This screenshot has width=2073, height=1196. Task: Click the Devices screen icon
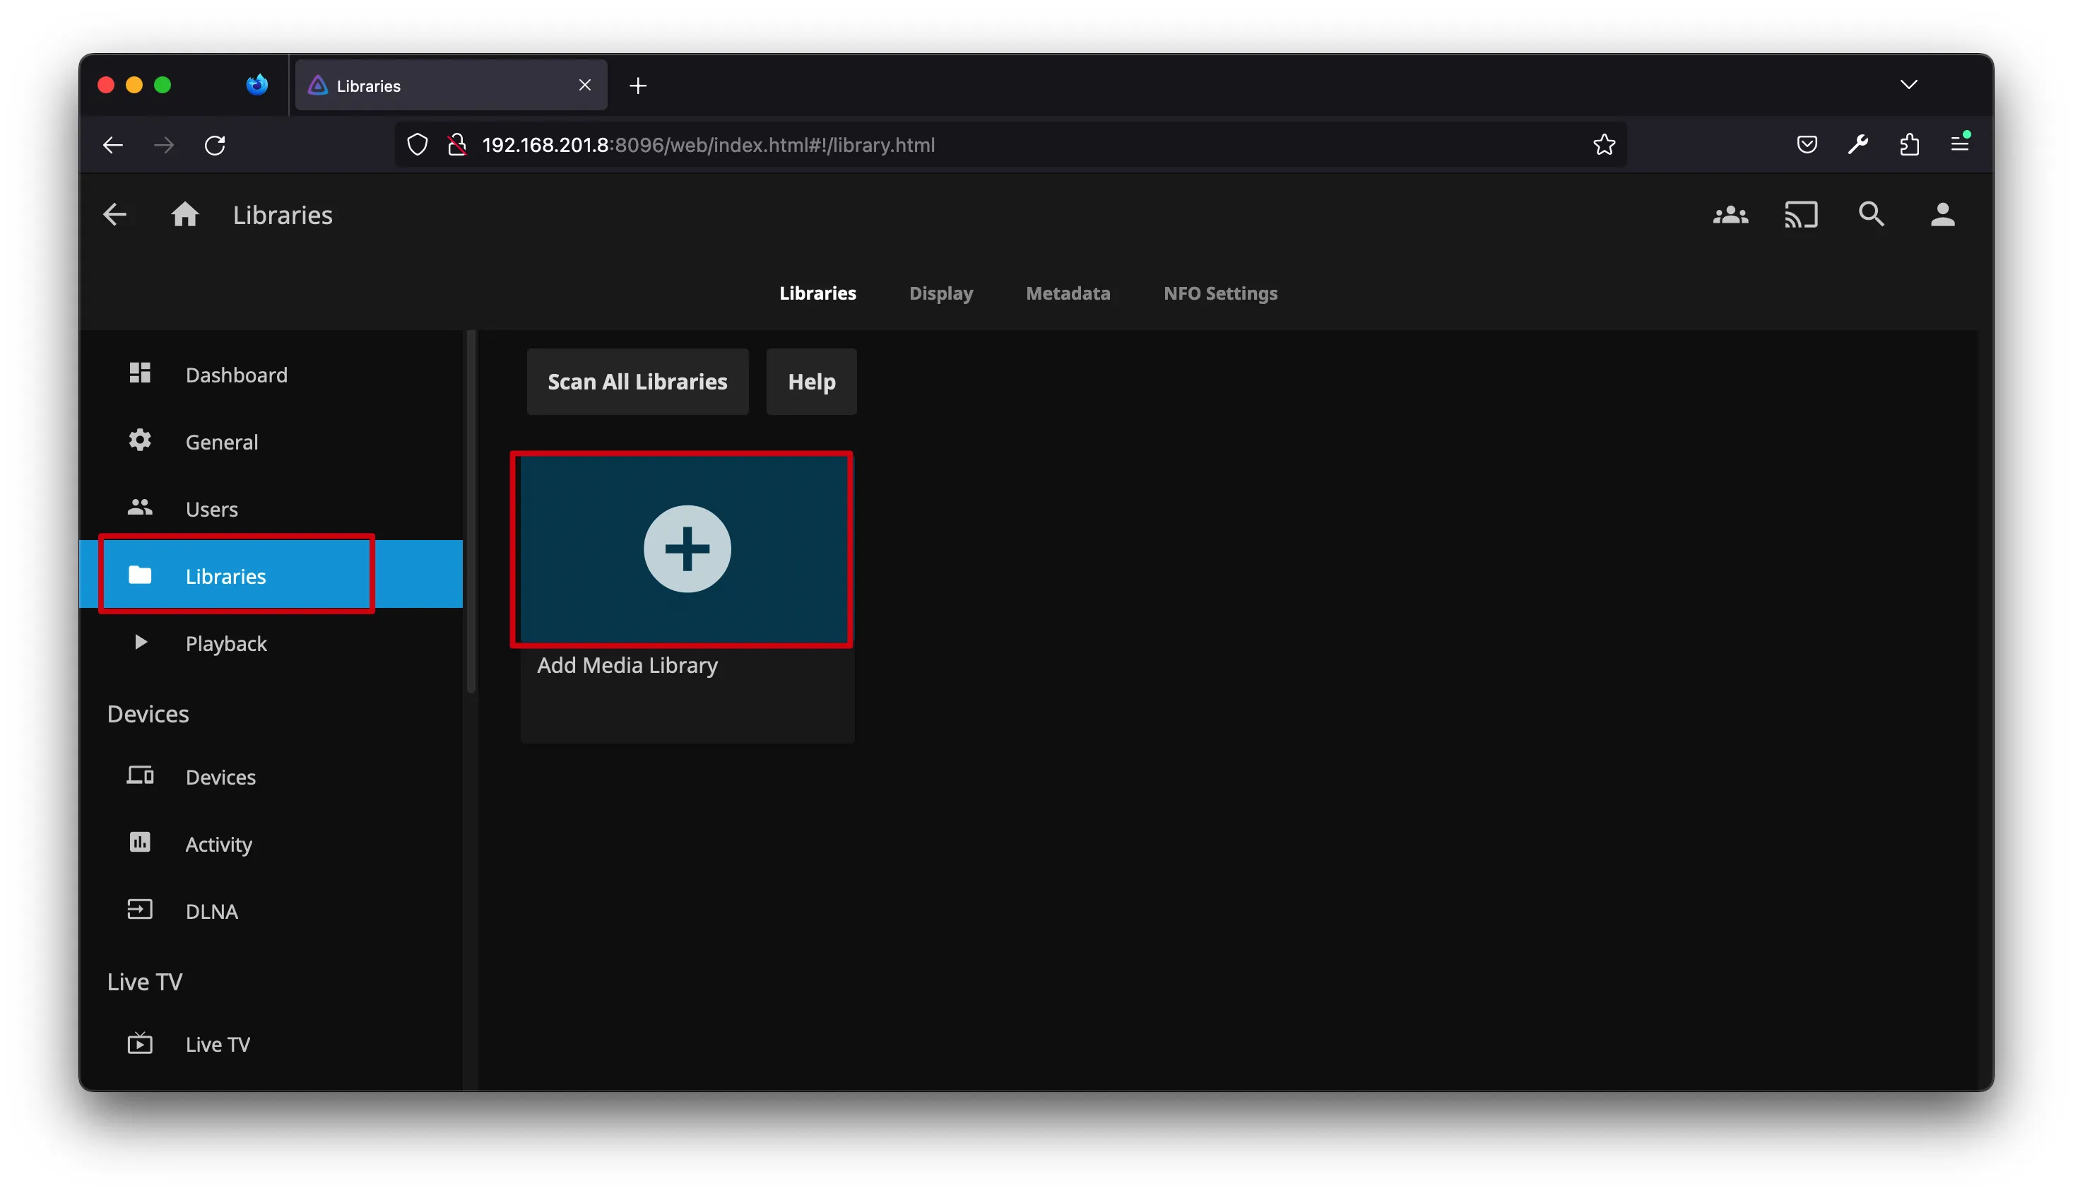click(x=140, y=775)
